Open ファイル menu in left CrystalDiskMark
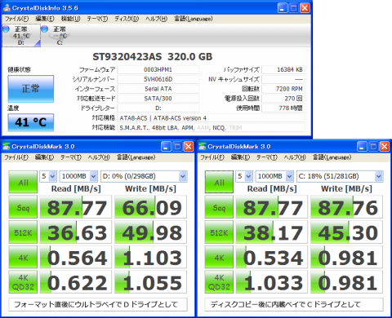 coord(16,157)
